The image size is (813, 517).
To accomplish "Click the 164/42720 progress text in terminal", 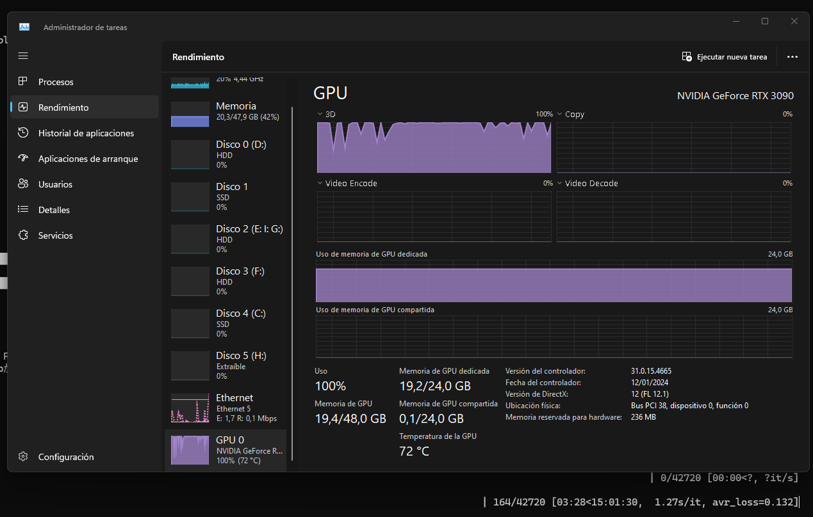I will tap(519, 502).
